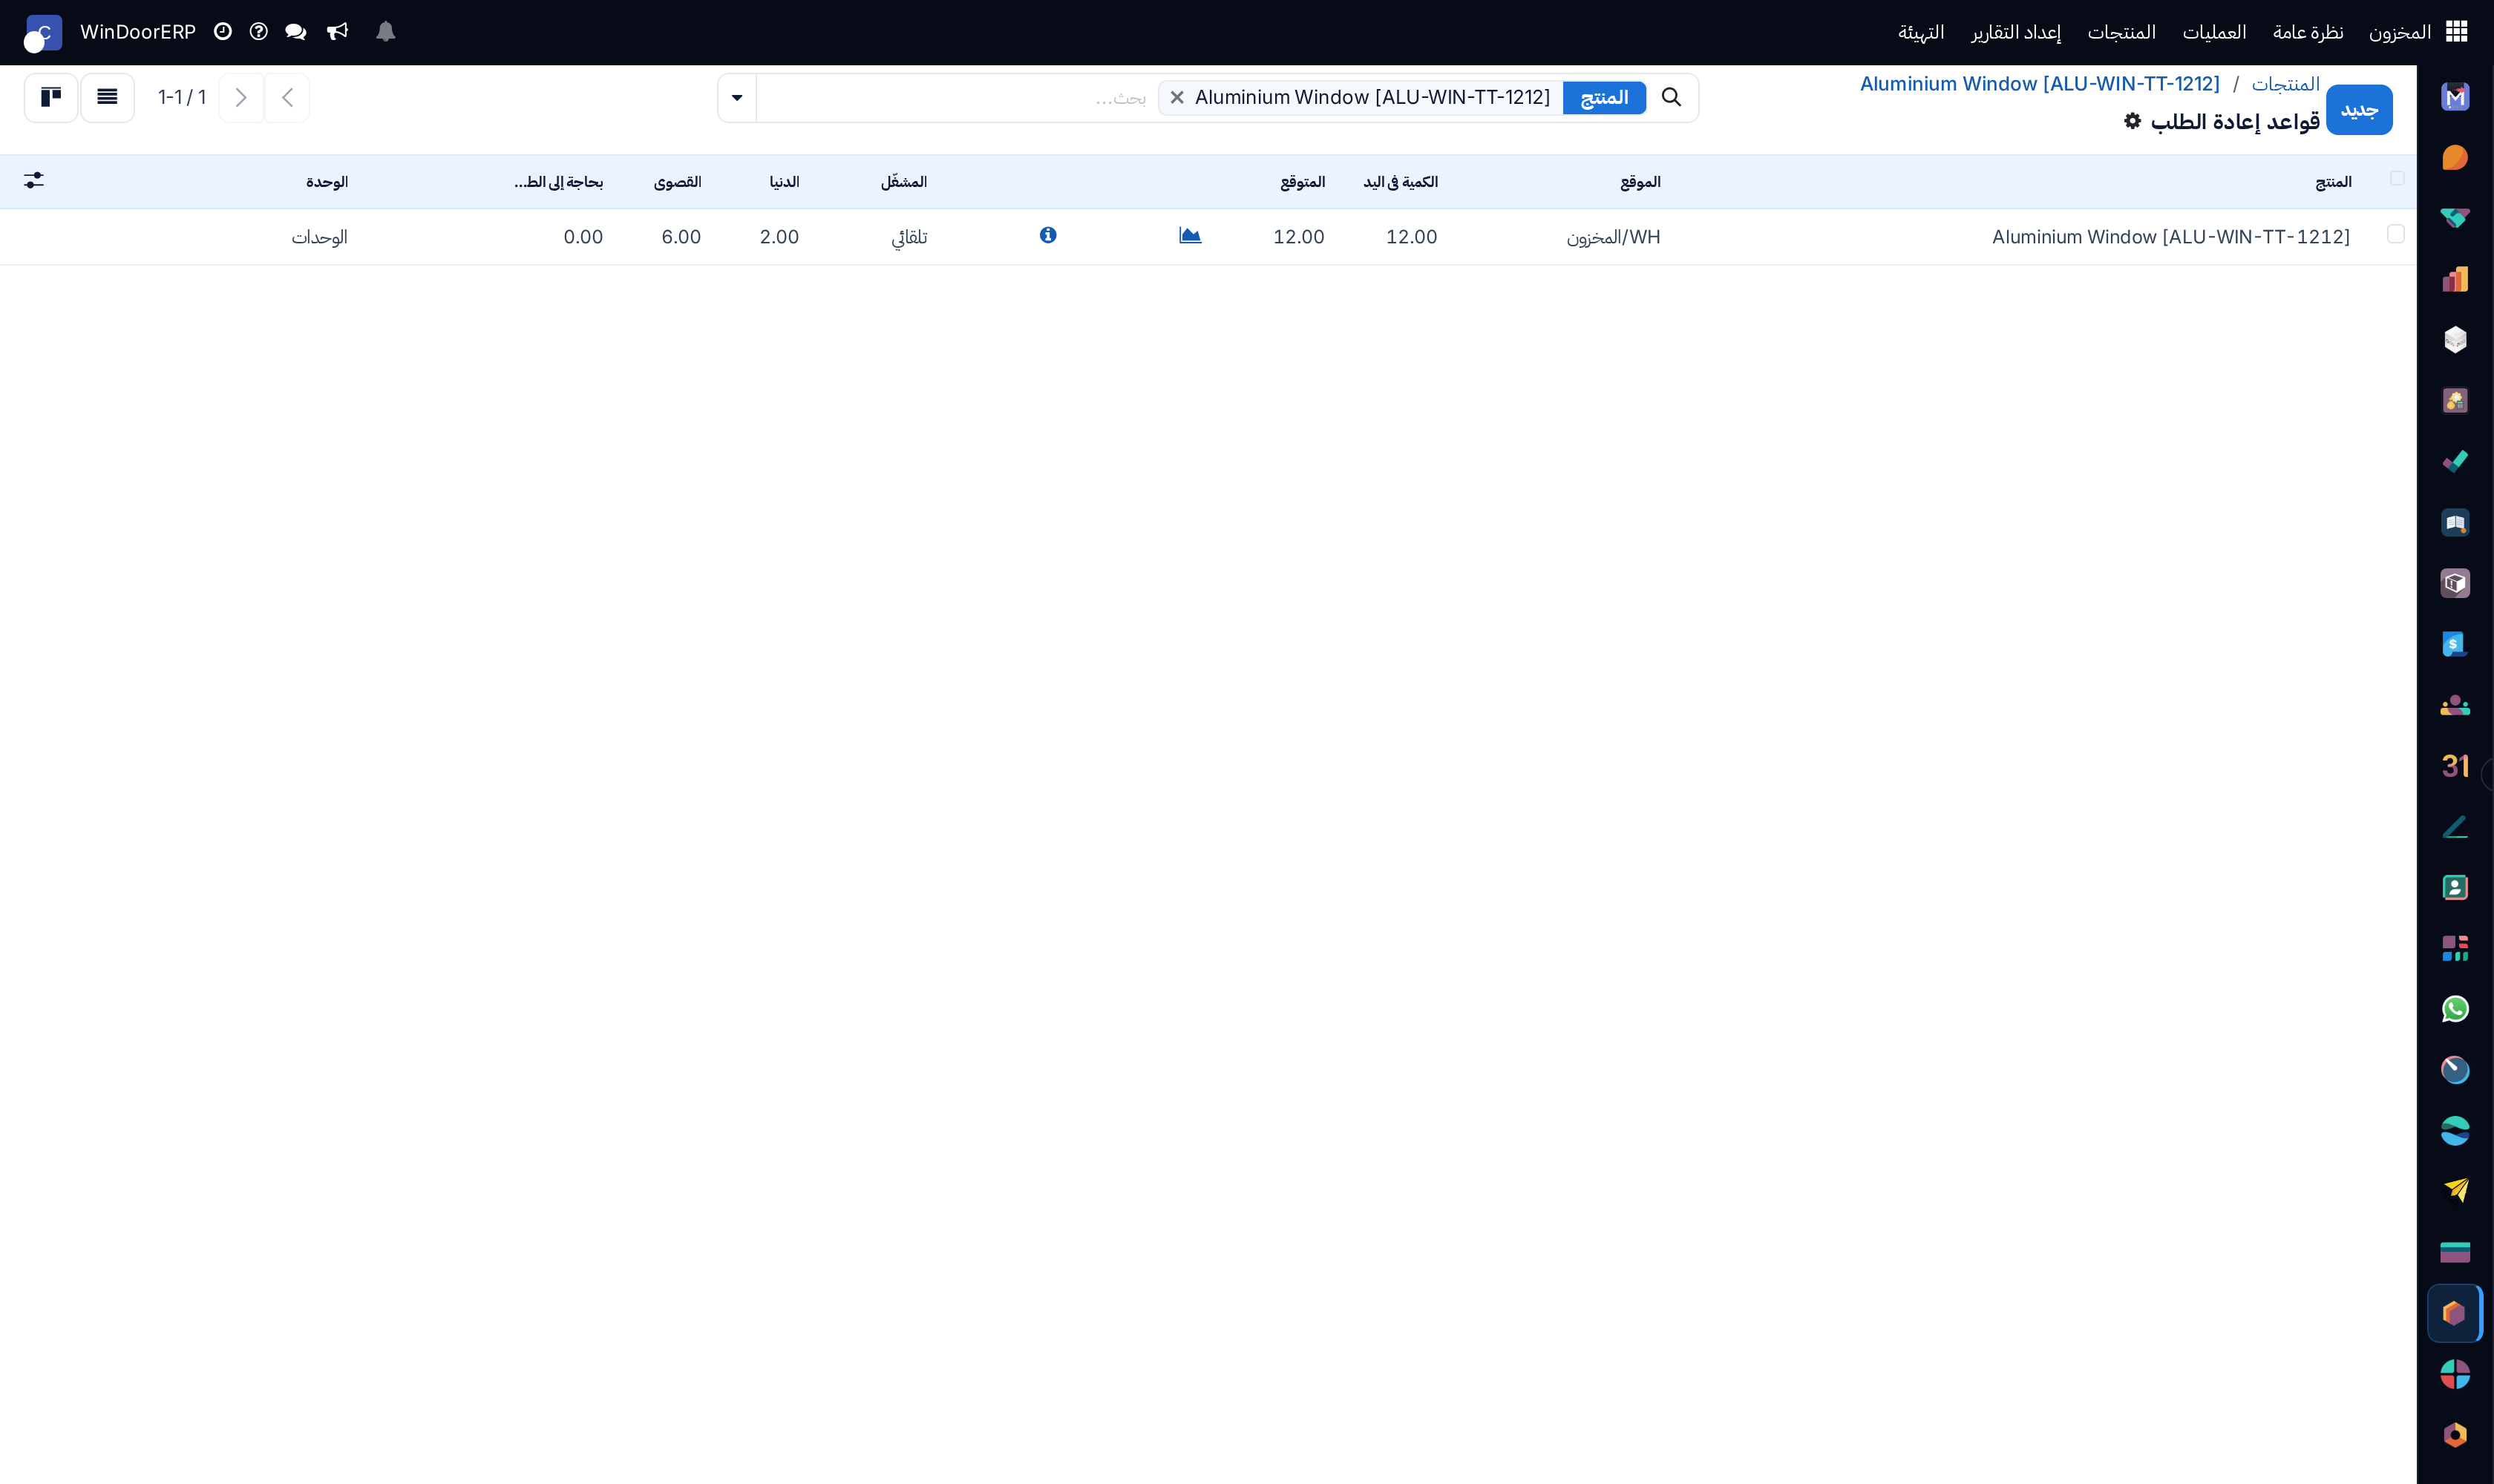Image resolution: width=2494 pixels, height=1484 pixels.
Task: Click the minimum quantity 2.00 cell
Action: pyautogui.click(x=779, y=237)
